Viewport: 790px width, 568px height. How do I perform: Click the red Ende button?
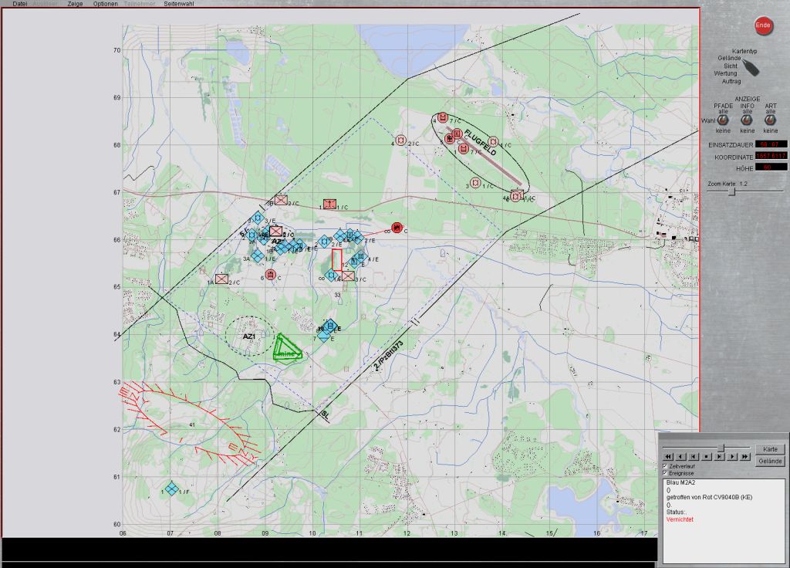click(x=762, y=25)
